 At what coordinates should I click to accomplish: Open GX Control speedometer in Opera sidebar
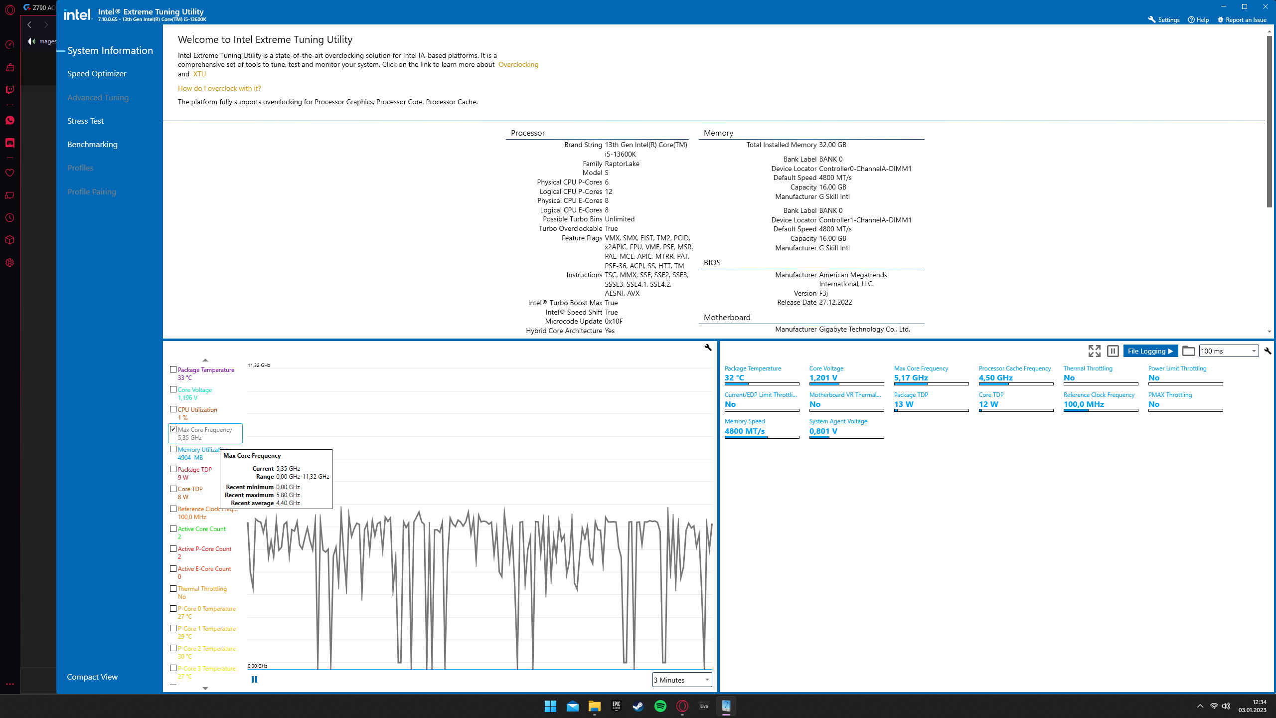pos(10,45)
